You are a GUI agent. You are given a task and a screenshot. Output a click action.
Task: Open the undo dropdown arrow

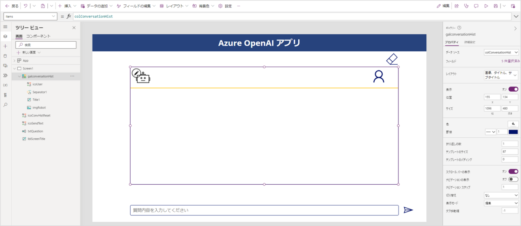pyautogui.click(x=34, y=6)
